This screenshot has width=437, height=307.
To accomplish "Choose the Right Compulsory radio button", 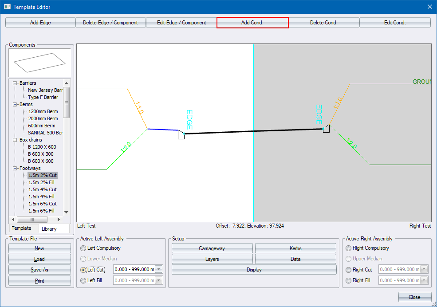I will point(349,248).
